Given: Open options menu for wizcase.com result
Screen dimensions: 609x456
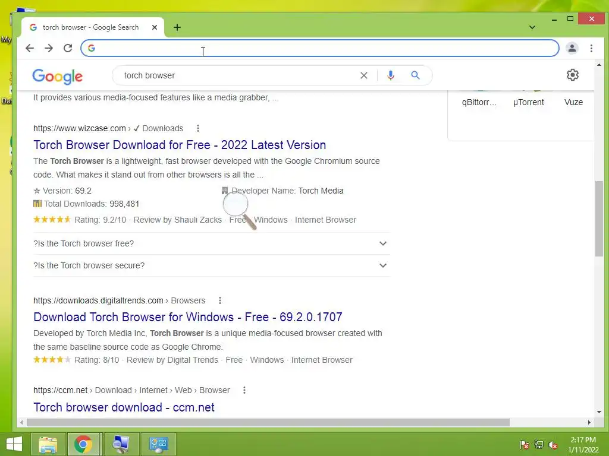Looking at the screenshot, I should click(197, 128).
